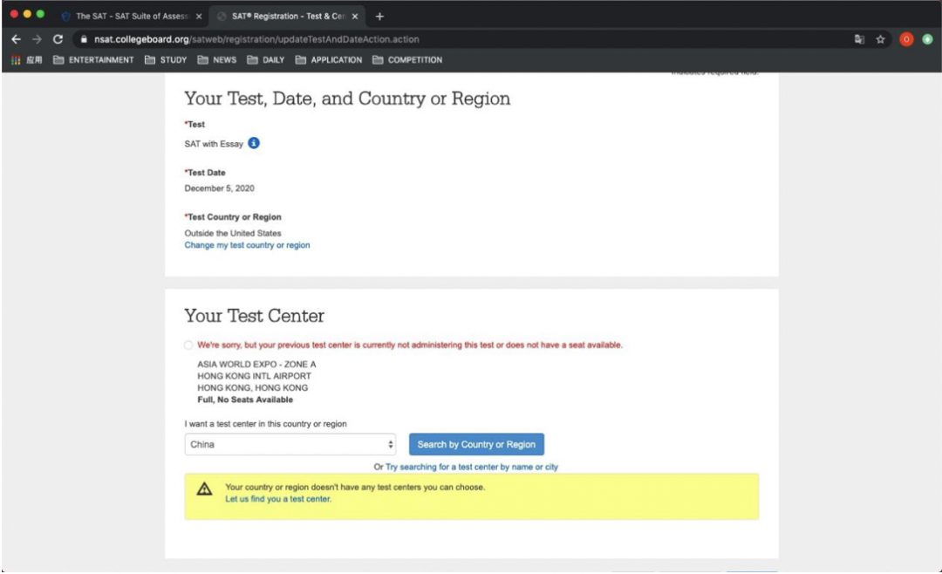Go back to the previous page
Image resolution: width=942 pixels, height=574 pixels.
tap(17, 39)
